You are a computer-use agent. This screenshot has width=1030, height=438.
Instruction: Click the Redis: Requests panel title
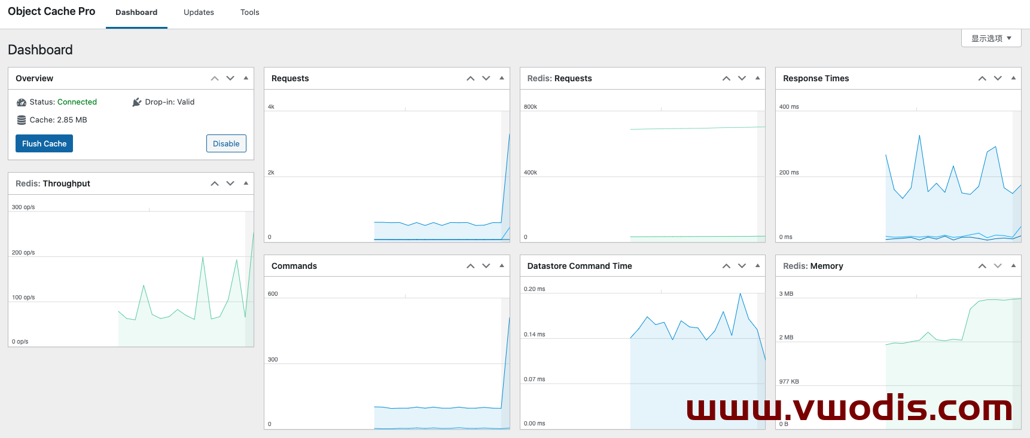click(559, 78)
